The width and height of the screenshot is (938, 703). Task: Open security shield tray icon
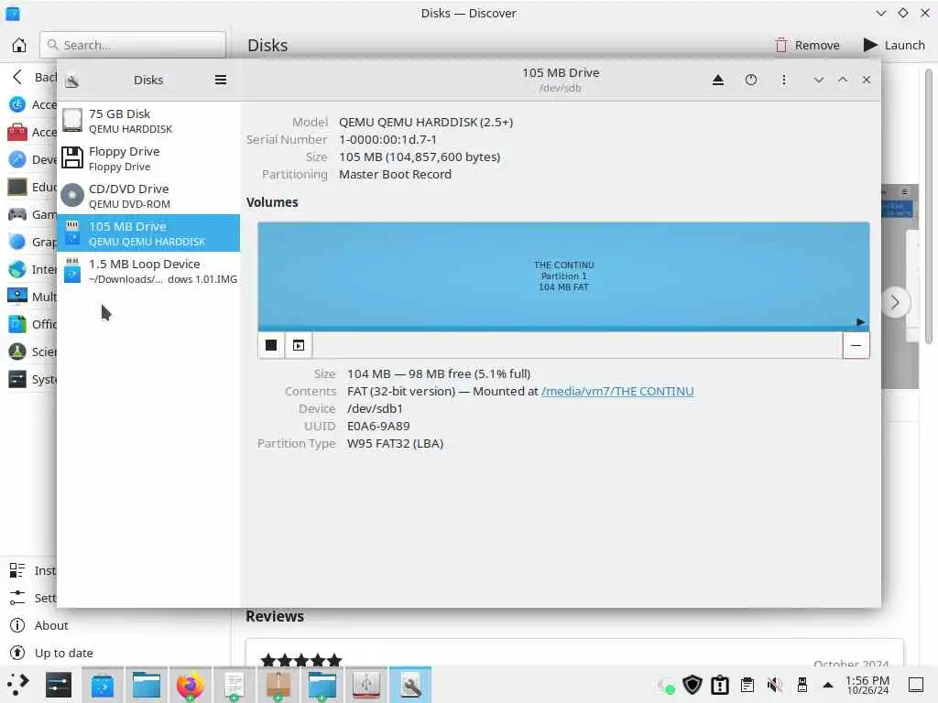coord(693,685)
